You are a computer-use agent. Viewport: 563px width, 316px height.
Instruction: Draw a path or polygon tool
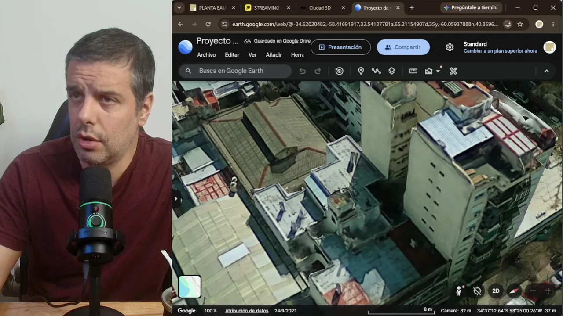(x=376, y=71)
